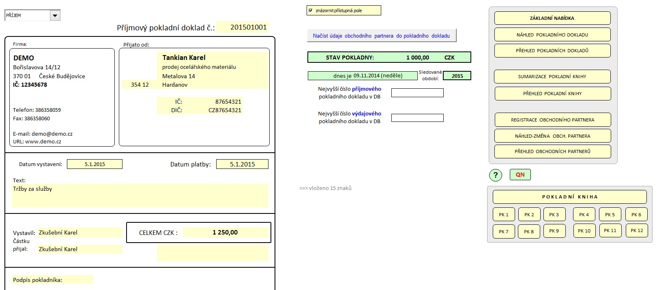Viewport: 657px width, 290px height.
Task: Click partner postal code field '354 12'
Action: (140, 85)
